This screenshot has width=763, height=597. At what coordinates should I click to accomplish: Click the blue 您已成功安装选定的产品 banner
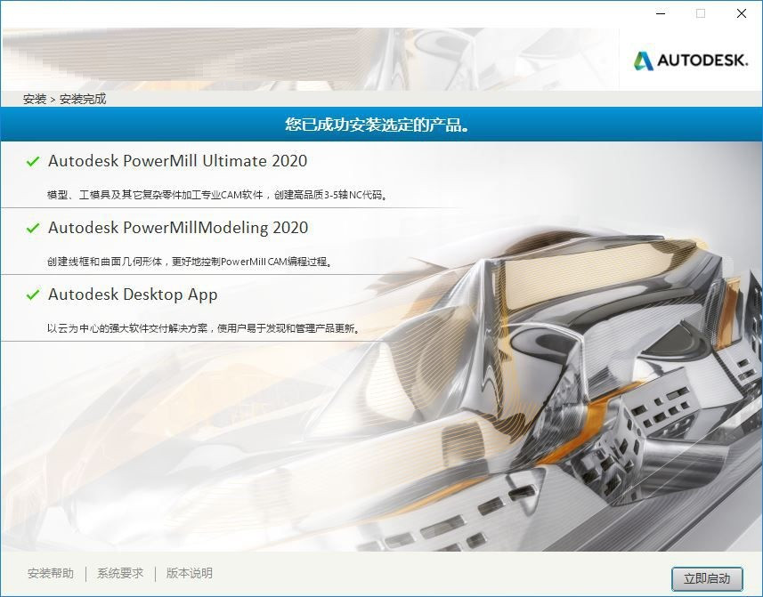[x=381, y=125]
